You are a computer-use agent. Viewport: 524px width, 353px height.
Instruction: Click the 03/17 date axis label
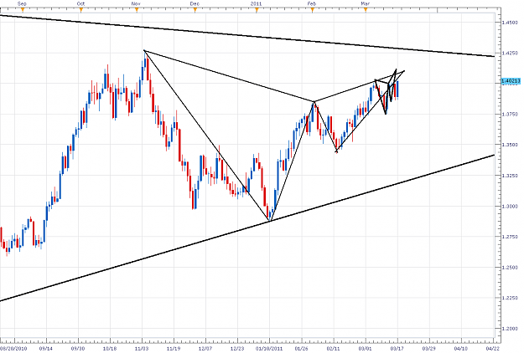(x=397, y=348)
